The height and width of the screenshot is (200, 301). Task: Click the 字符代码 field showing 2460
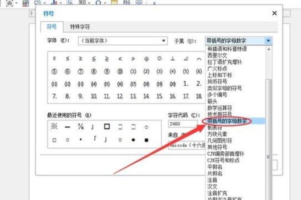point(183,124)
